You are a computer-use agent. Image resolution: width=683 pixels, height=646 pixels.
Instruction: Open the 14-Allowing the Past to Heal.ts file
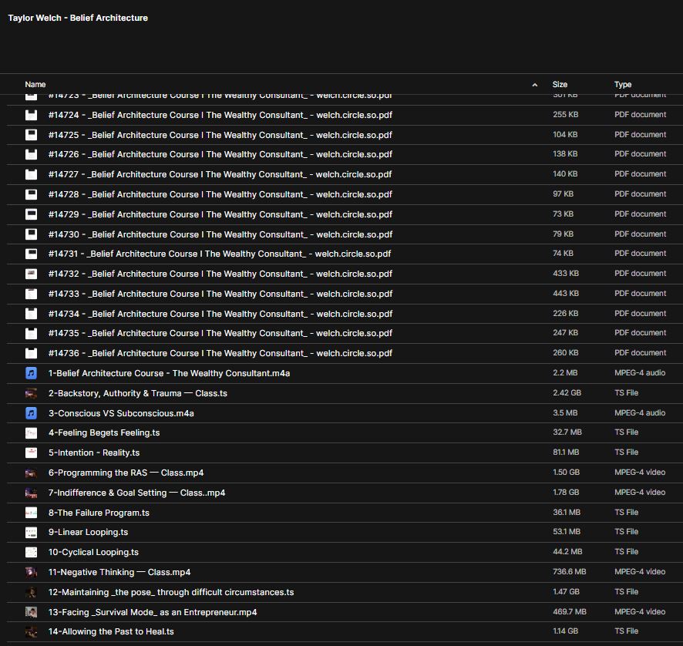click(x=111, y=631)
